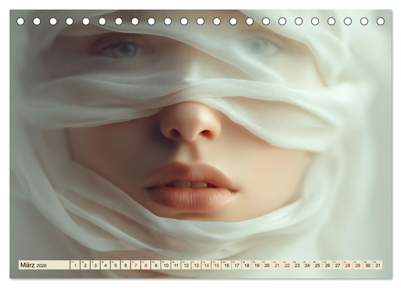This screenshot has width=401, height=288.
Task: Click Sunday the 22nd date cell
Action: pos(287,265)
